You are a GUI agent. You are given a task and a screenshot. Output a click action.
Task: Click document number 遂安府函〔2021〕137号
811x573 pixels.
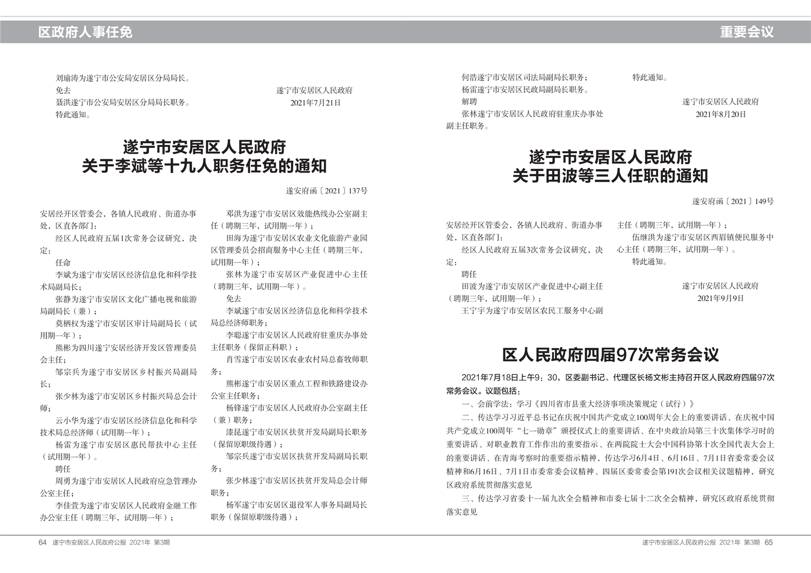327,191
